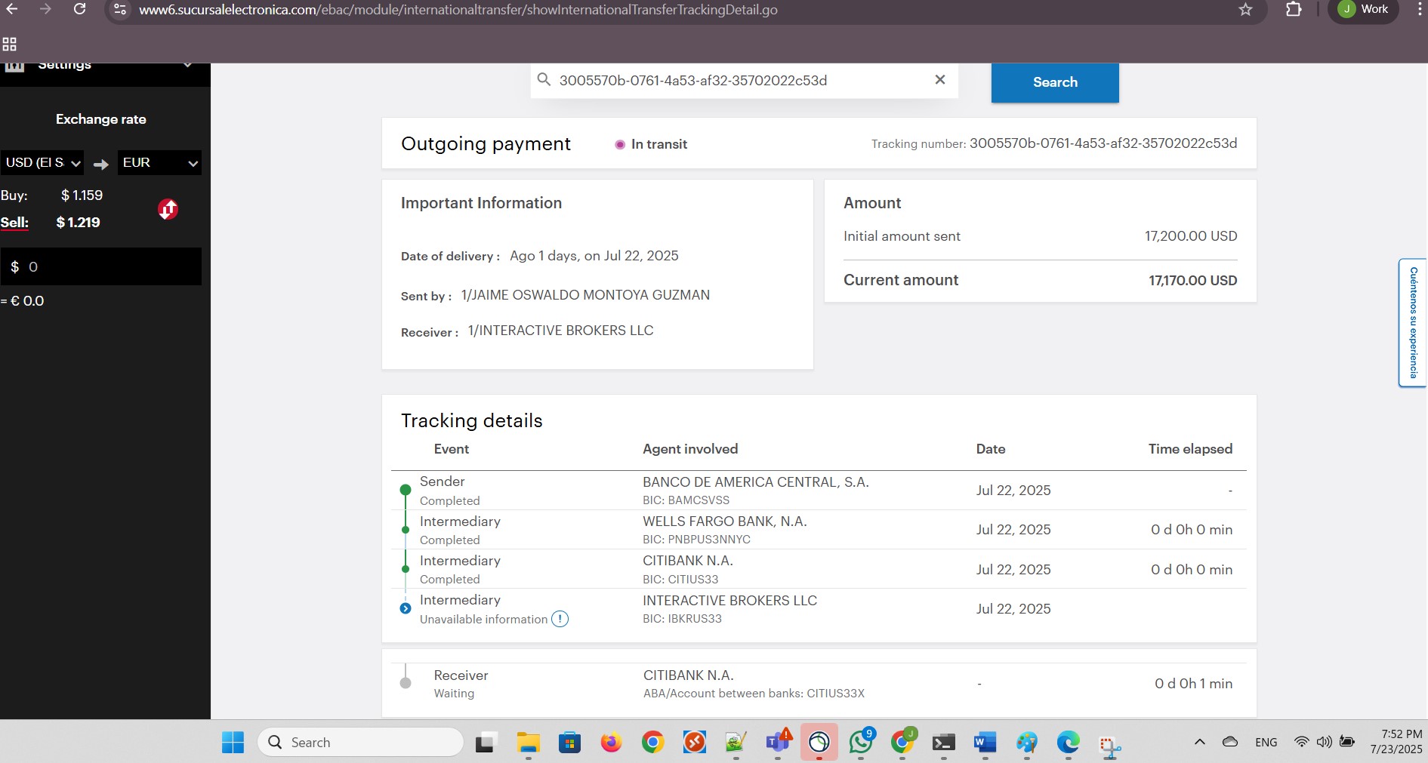Open the highlighted active circular app icon in taskbar

tap(819, 743)
